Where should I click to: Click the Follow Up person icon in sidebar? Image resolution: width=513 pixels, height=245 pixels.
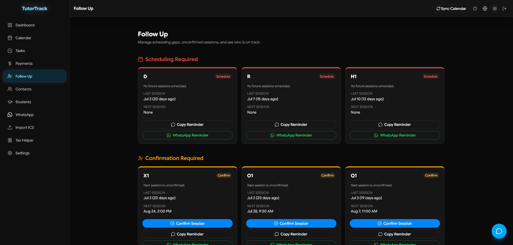click(10, 76)
